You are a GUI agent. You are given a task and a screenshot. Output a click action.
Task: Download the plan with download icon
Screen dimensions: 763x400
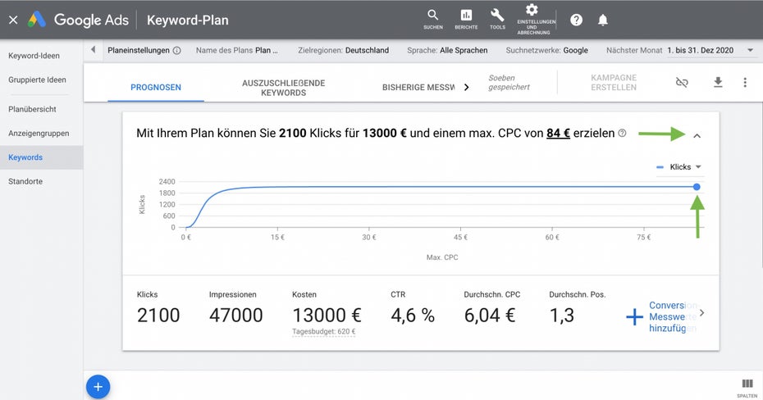718,83
